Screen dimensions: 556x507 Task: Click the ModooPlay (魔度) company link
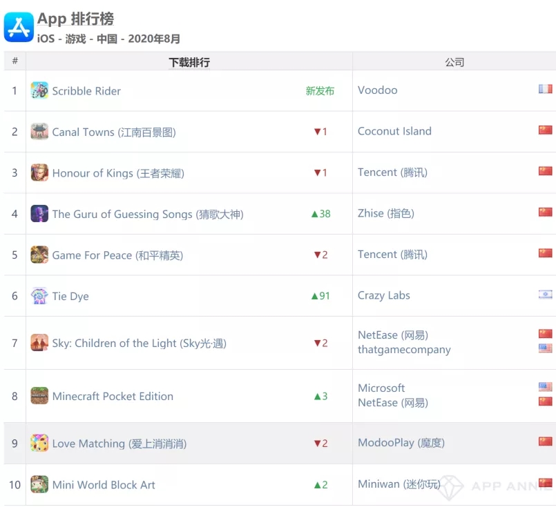(401, 443)
